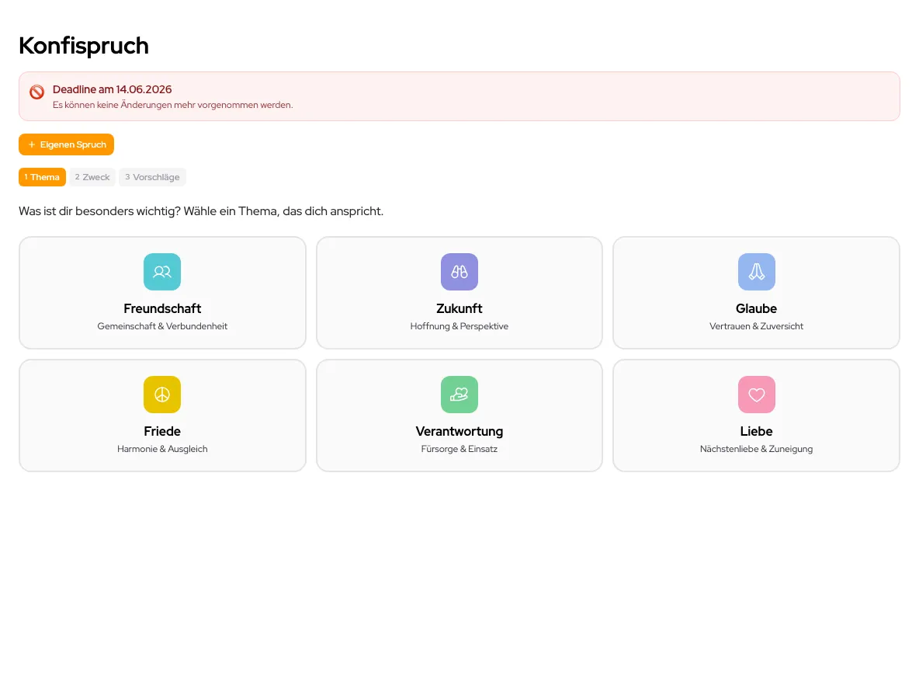Switch to step 1 Thema

coord(42,177)
